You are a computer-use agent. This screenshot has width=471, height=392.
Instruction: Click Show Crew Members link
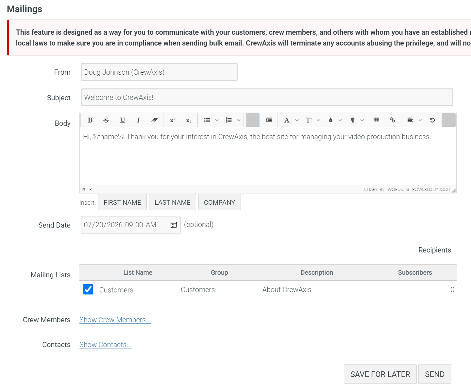[115, 320]
